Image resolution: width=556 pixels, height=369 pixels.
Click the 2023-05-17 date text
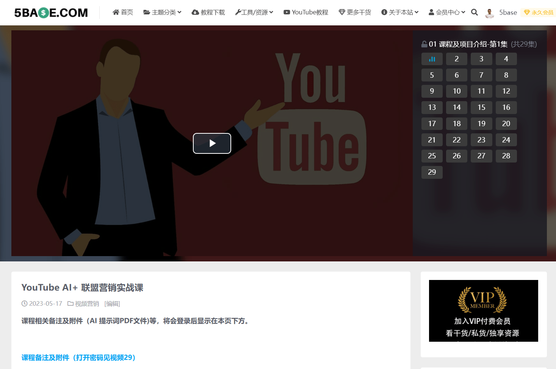[x=45, y=304]
